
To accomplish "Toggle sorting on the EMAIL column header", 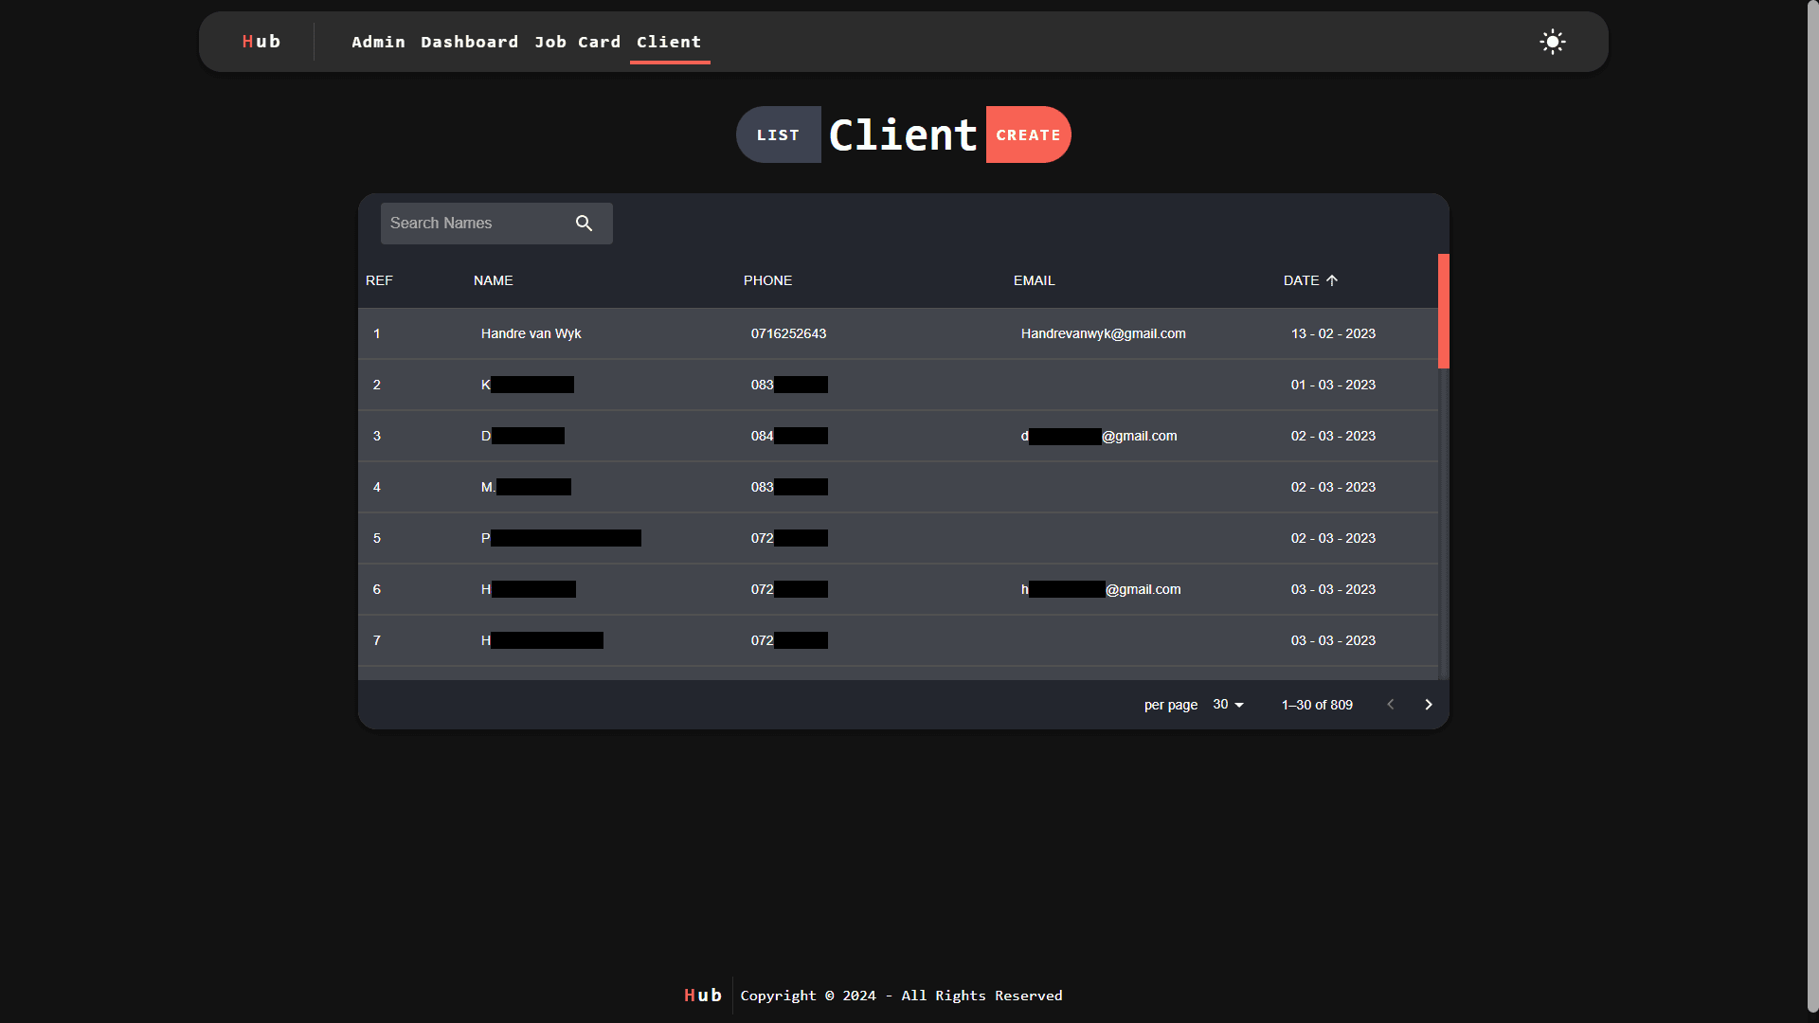I will (x=1034, y=279).
